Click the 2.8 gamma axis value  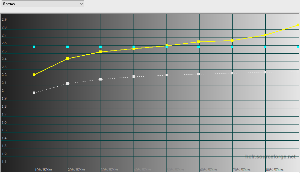tap(4, 27)
